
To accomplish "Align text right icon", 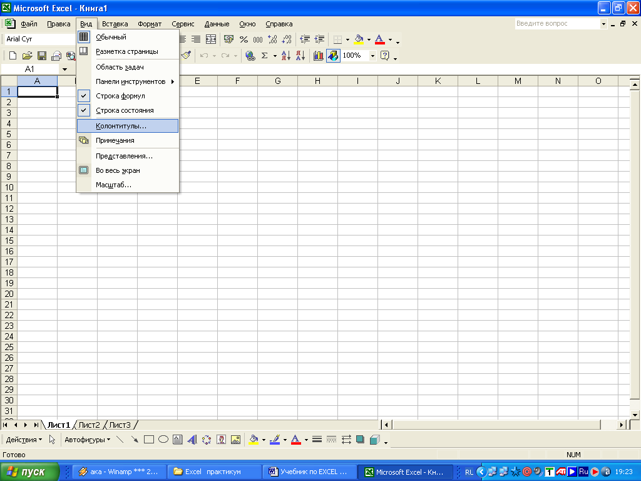I will [x=196, y=39].
